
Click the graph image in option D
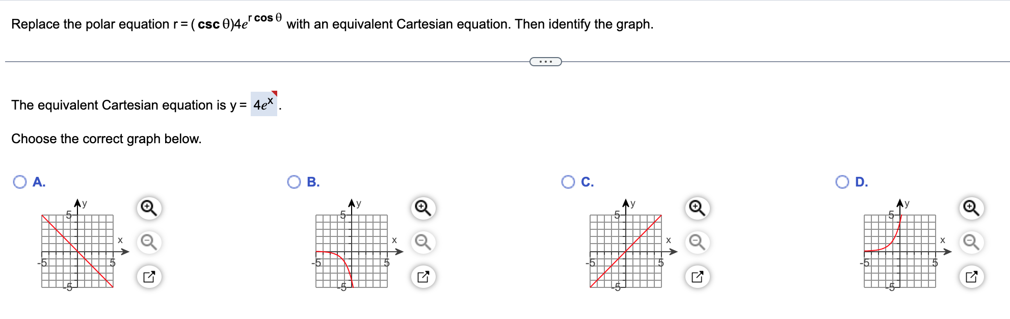901,251
